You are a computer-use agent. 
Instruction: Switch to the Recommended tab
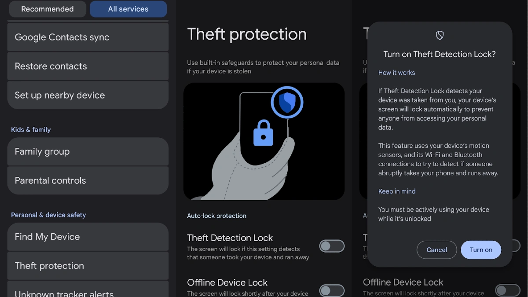[48, 9]
